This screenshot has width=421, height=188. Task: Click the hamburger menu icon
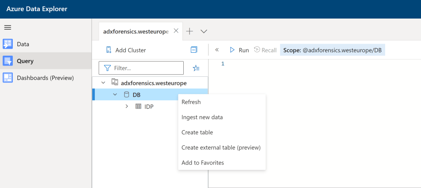(7, 28)
